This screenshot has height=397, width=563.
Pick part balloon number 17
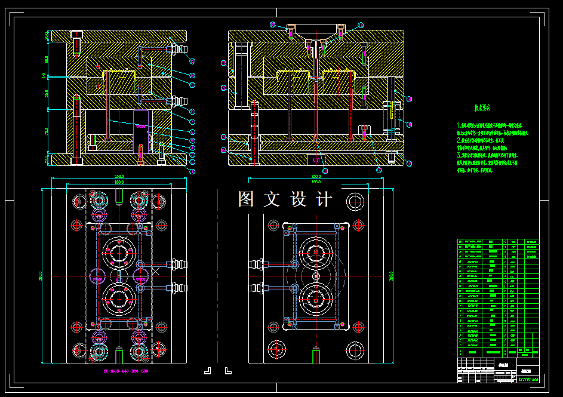(379, 170)
